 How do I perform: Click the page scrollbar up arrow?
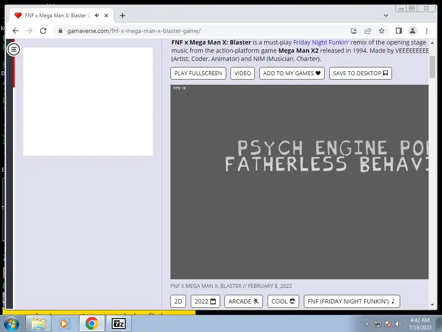pyautogui.click(x=432, y=43)
